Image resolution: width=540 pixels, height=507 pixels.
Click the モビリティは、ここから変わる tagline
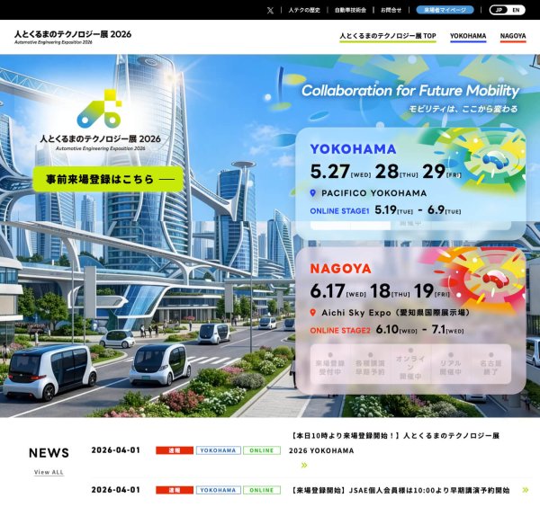click(463, 109)
